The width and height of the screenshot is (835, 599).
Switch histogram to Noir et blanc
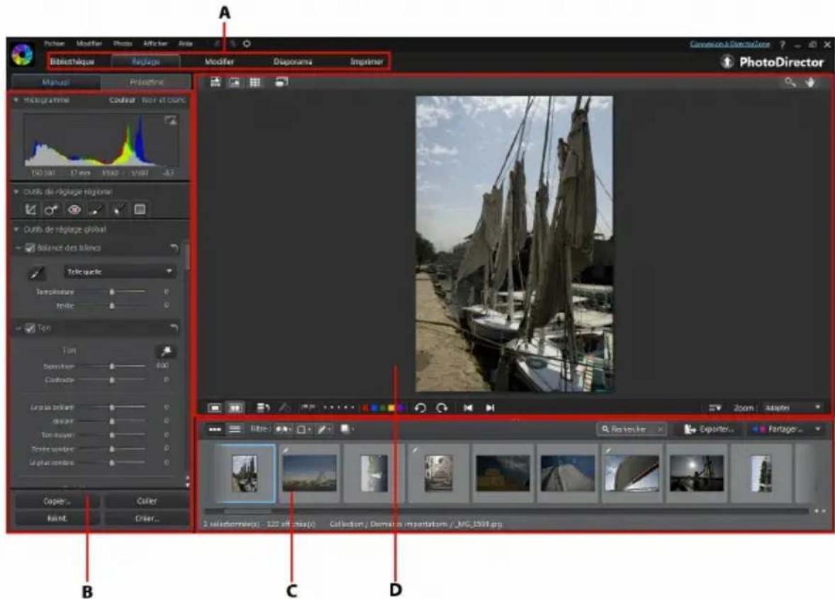coord(164,100)
